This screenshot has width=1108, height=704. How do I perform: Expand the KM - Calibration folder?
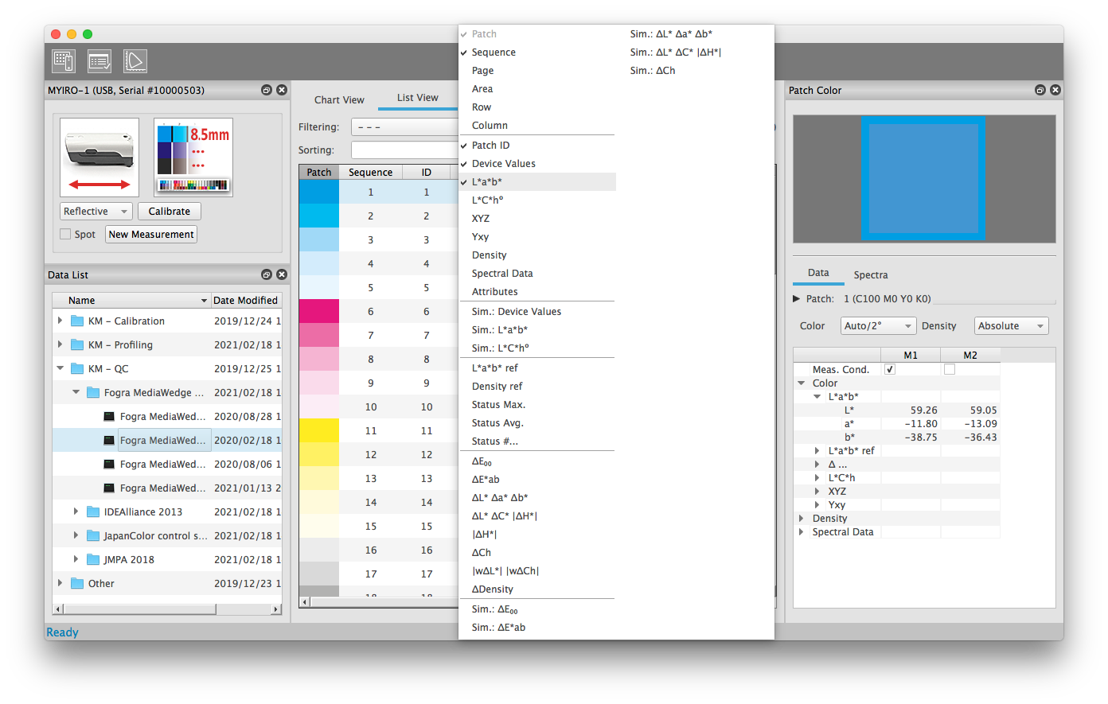tap(60, 321)
